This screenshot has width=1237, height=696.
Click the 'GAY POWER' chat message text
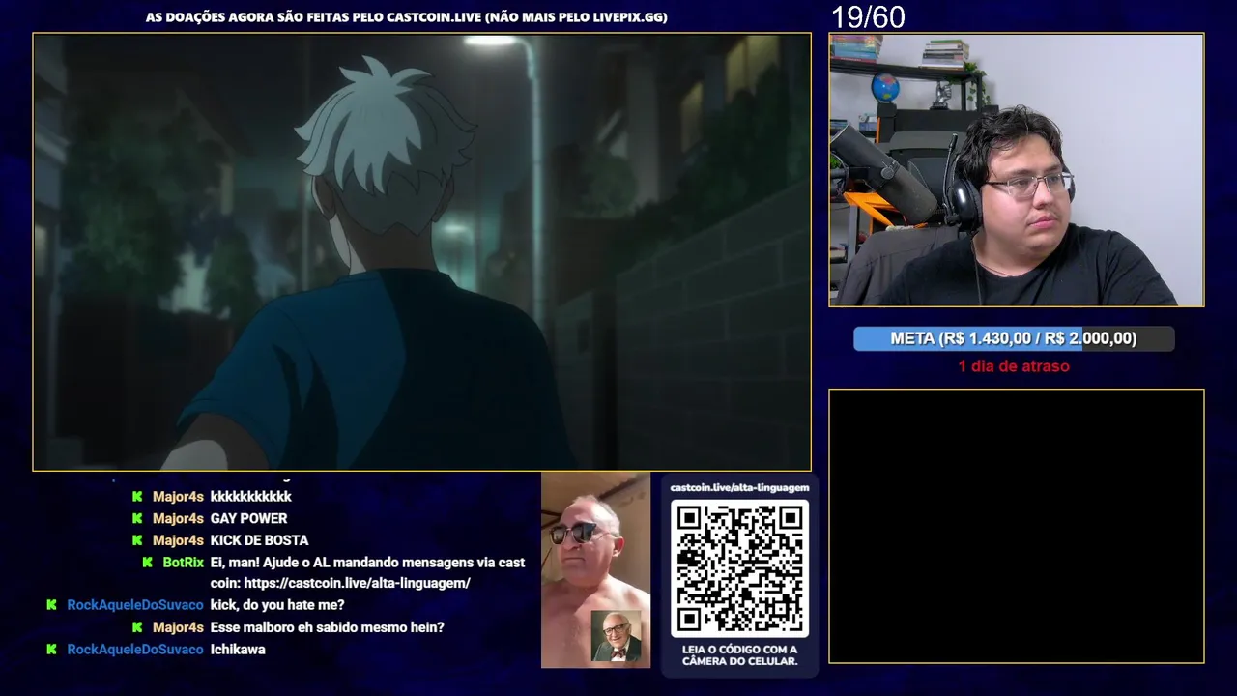coord(248,518)
